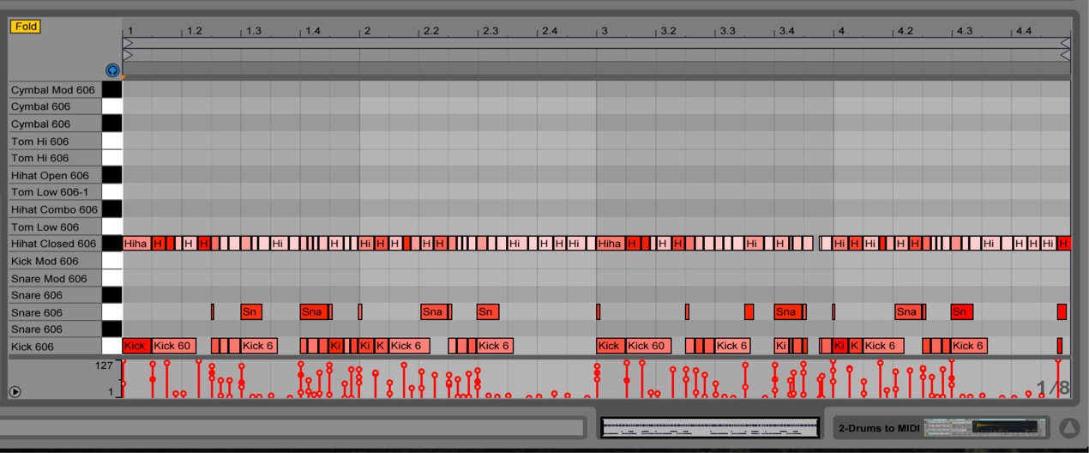Click ruler bar marker 4

(x=841, y=31)
